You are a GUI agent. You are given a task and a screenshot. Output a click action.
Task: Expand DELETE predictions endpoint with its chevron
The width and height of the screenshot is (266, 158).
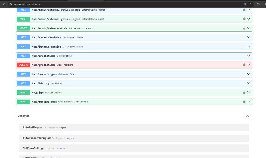click(249, 65)
